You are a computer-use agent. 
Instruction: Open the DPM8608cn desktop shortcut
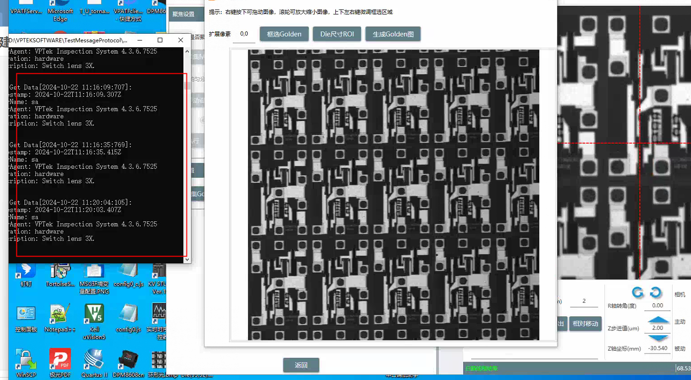tap(128, 363)
